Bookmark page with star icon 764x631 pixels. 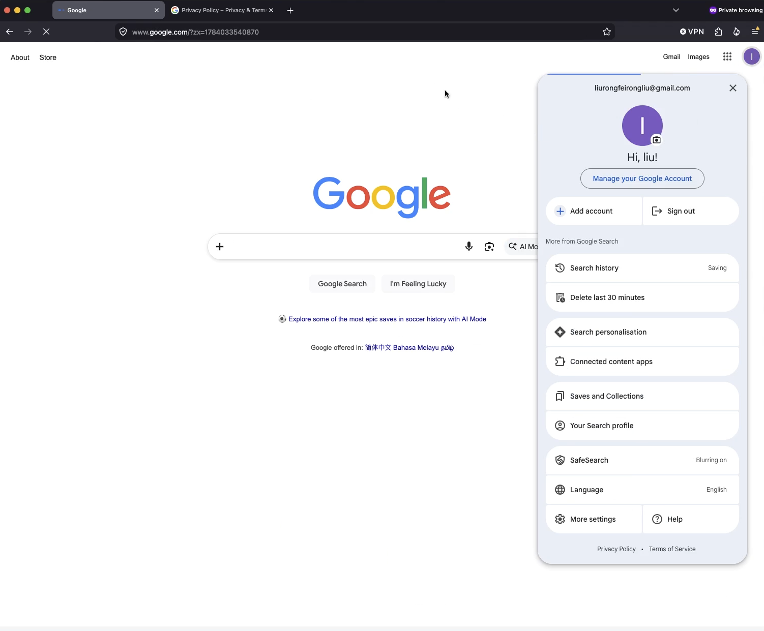607,32
